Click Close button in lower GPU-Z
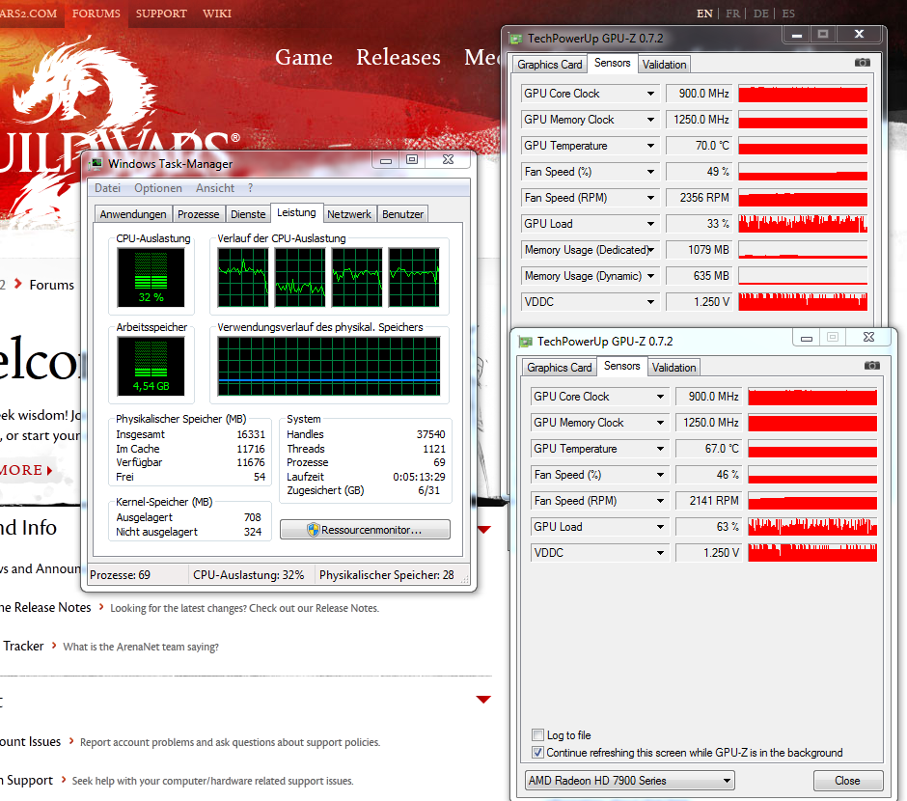 coord(847,781)
